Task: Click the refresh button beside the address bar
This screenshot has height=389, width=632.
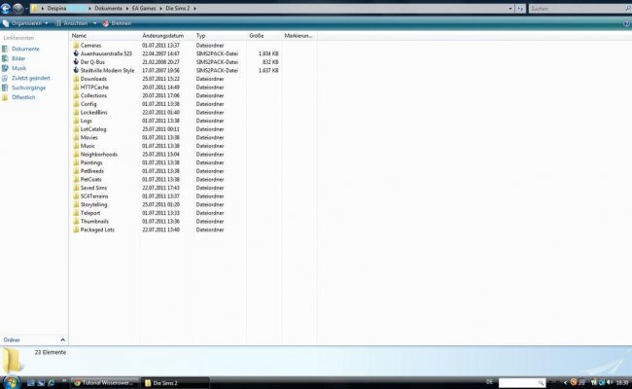Action: click(520, 9)
